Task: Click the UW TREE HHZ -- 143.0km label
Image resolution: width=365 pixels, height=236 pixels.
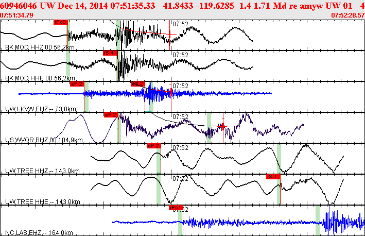Action: coord(42,171)
